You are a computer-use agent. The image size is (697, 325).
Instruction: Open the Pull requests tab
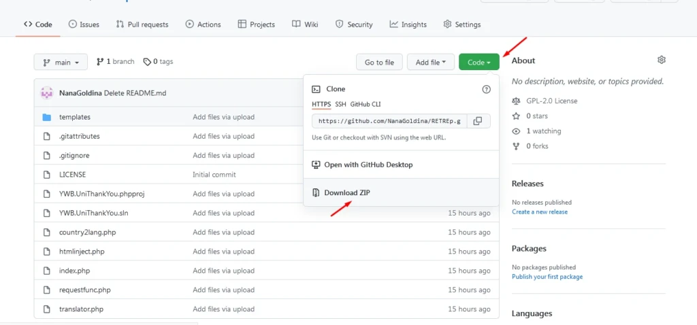[142, 24]
